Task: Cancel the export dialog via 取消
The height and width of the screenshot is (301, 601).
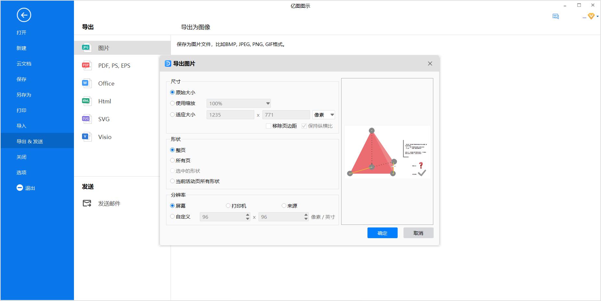Action: point(418,233)
